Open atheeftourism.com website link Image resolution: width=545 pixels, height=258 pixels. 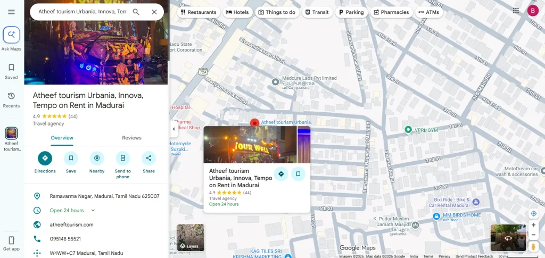click(72, 224)
